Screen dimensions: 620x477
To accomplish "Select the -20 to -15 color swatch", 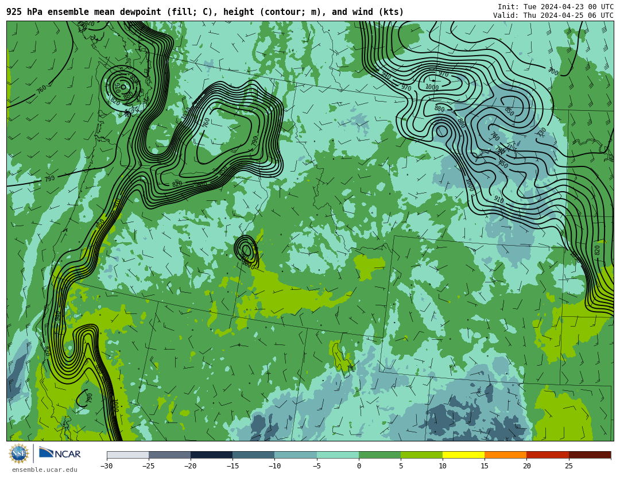I will [x=211, y=455].
